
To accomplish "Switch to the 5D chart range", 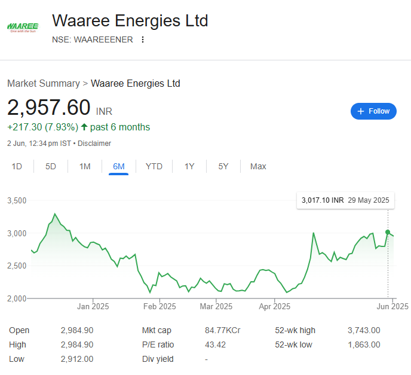I will (51, 166).
